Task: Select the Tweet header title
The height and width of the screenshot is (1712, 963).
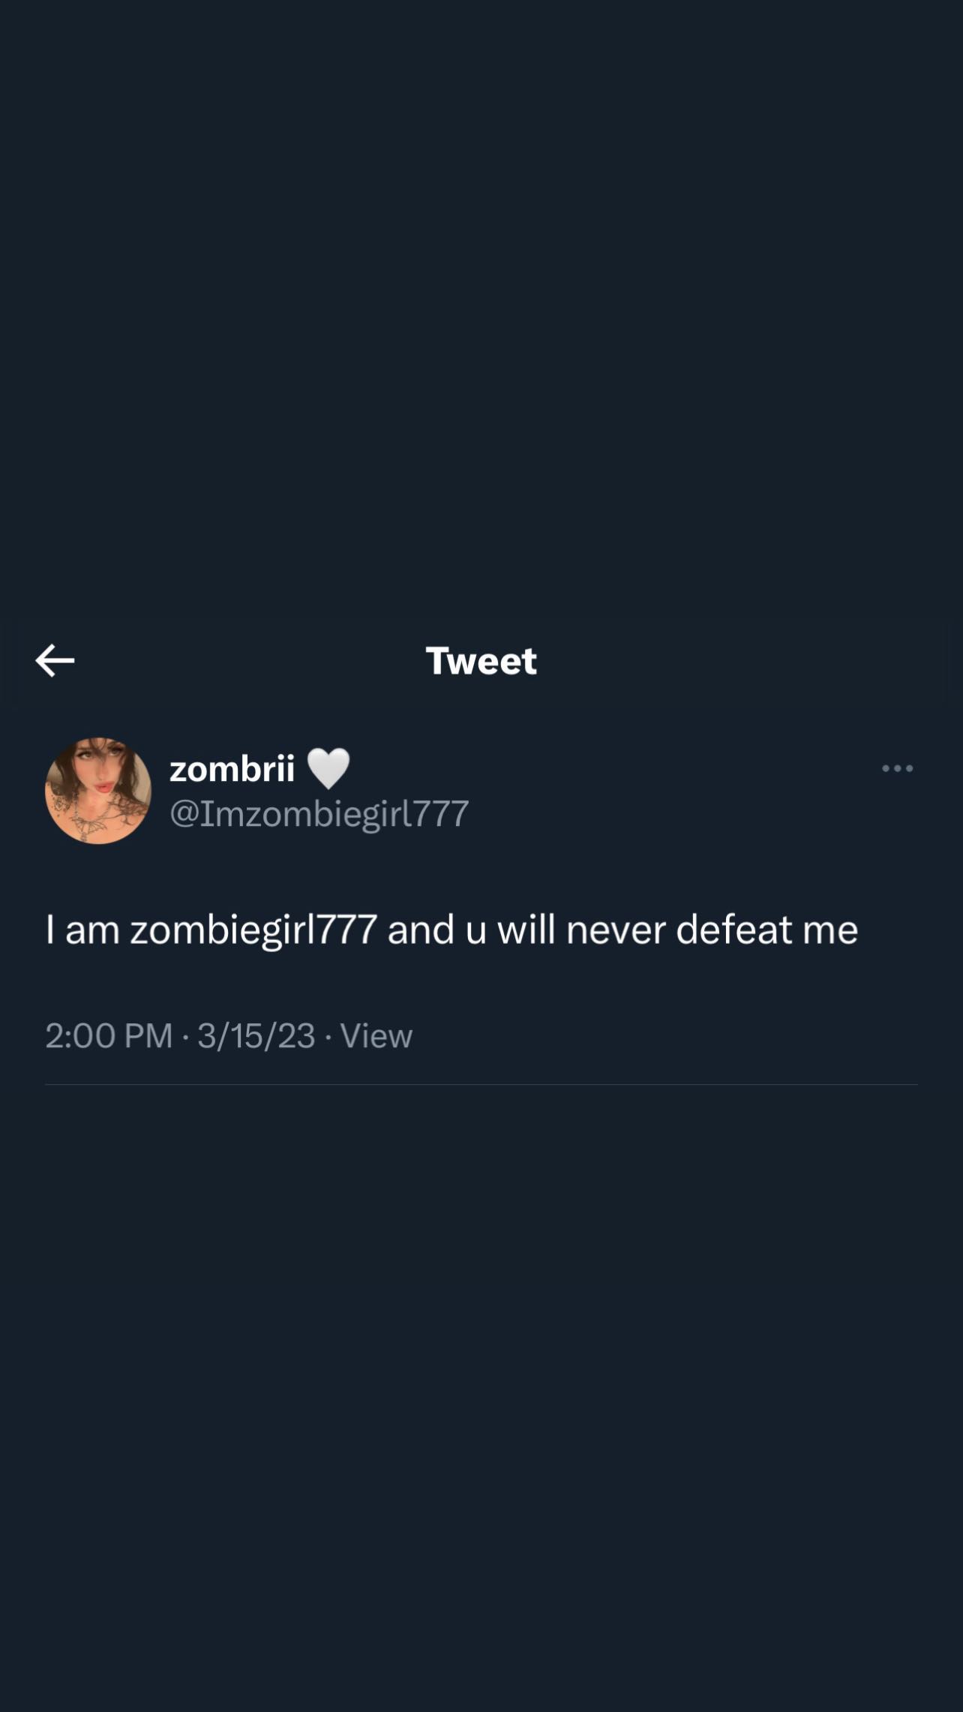Action: 481,660
